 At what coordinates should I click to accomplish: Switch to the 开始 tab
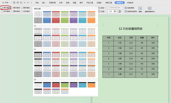point(37,3)
